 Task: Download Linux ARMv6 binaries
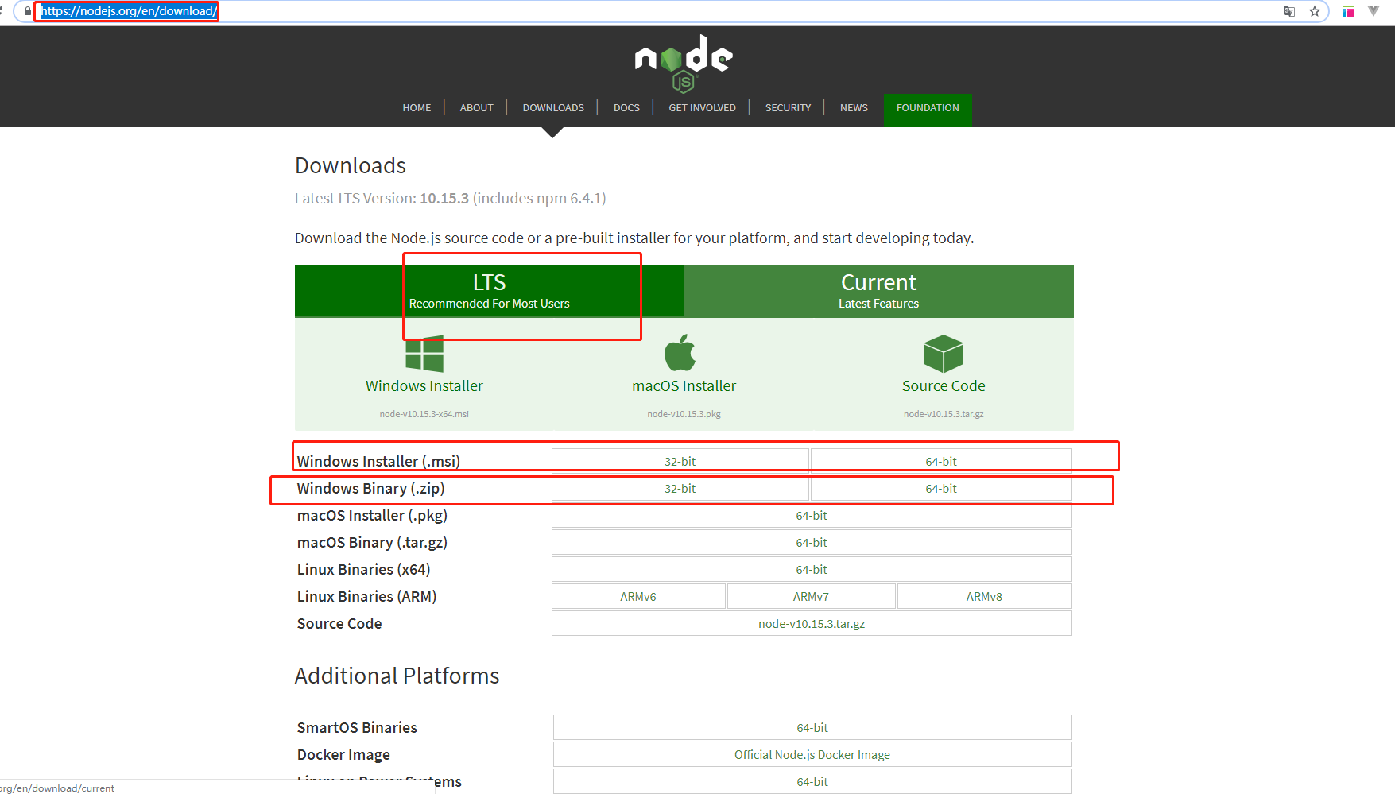click(638, 596)
